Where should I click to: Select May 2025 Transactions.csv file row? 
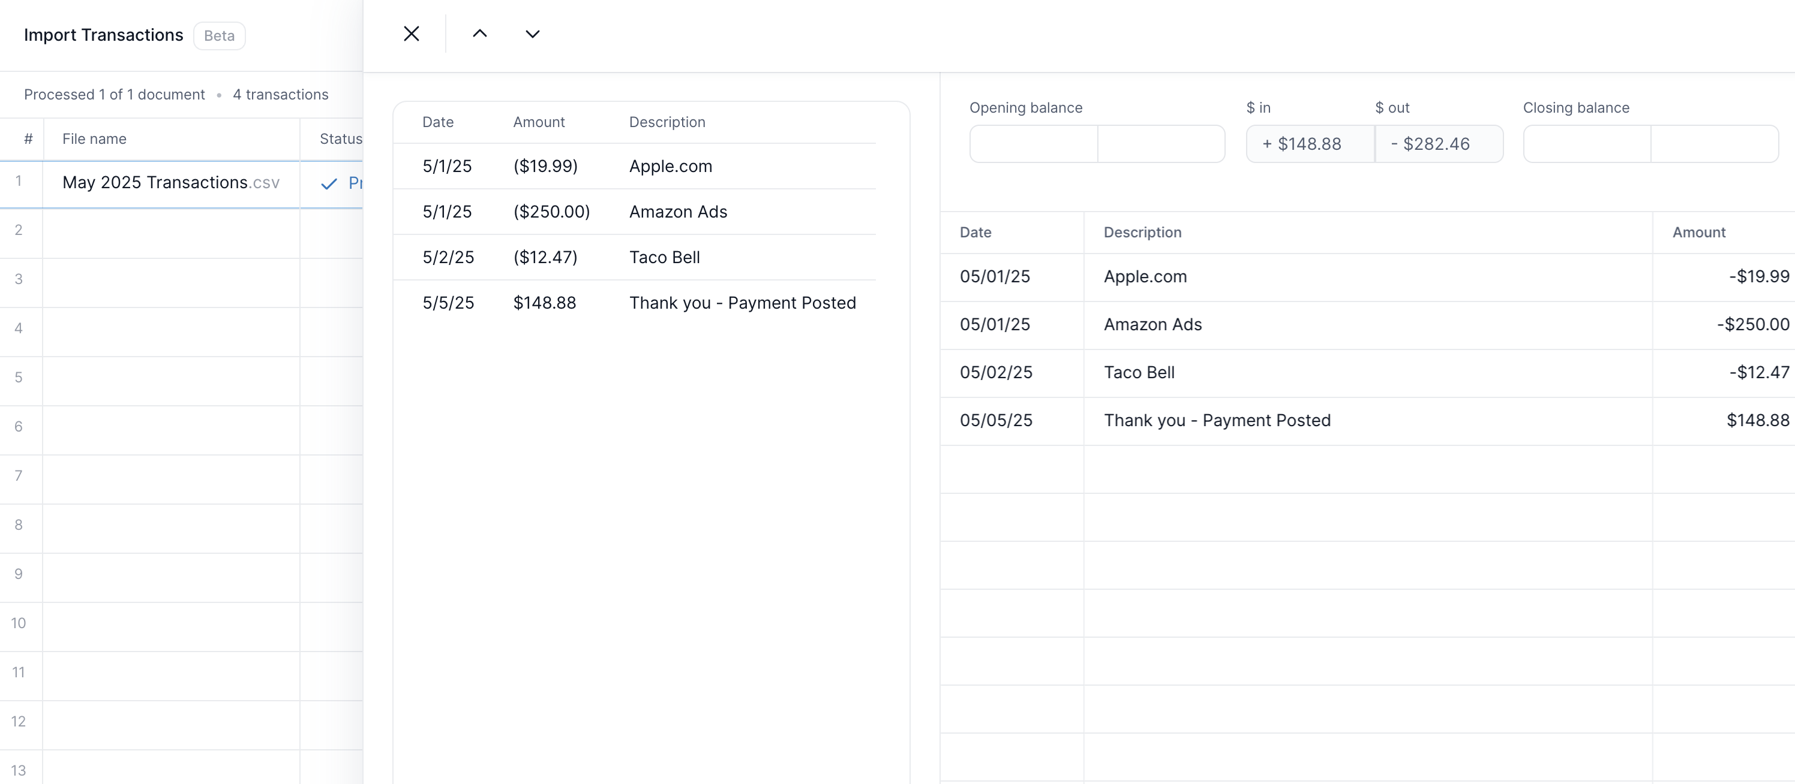(x=171, y=182)
